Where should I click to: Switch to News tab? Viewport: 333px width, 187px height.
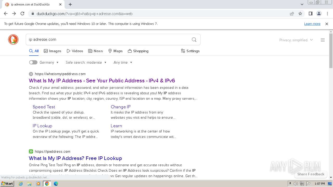click(95, 51)
